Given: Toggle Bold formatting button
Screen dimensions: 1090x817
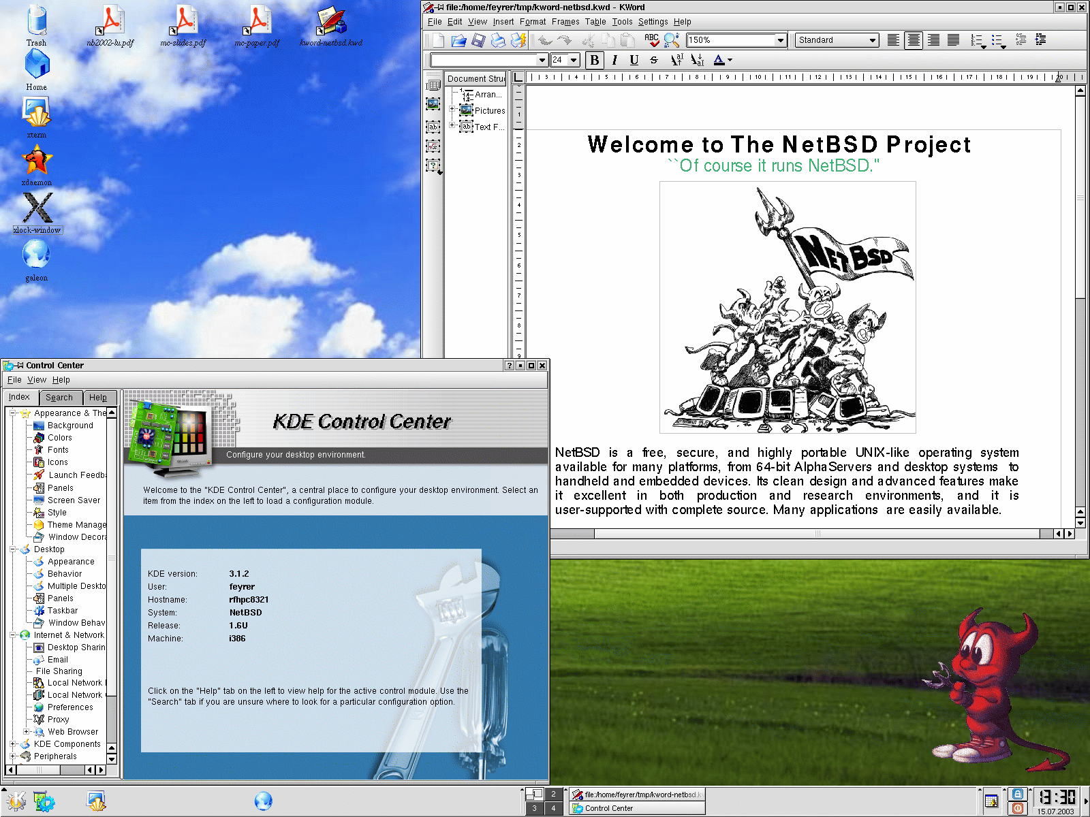Looking at the screenshot, I should [x=595, y=61].
